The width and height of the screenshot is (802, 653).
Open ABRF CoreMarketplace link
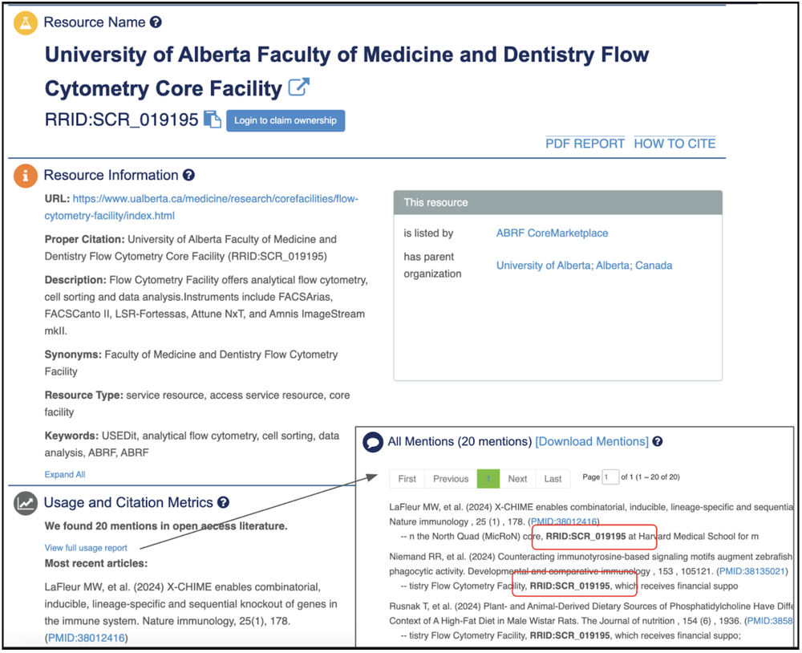tap(552, 233)
